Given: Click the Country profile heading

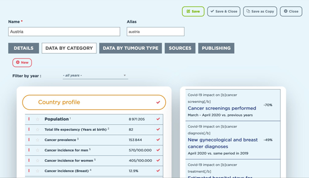Looking at the screenshot, I should (59, 102).
